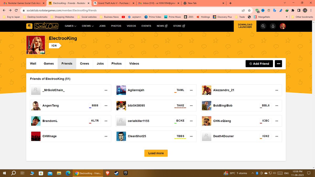Open options menu for bibi5438095
Image resolution: width=315 pixels, height=177 pixels.
coord(191,106)
